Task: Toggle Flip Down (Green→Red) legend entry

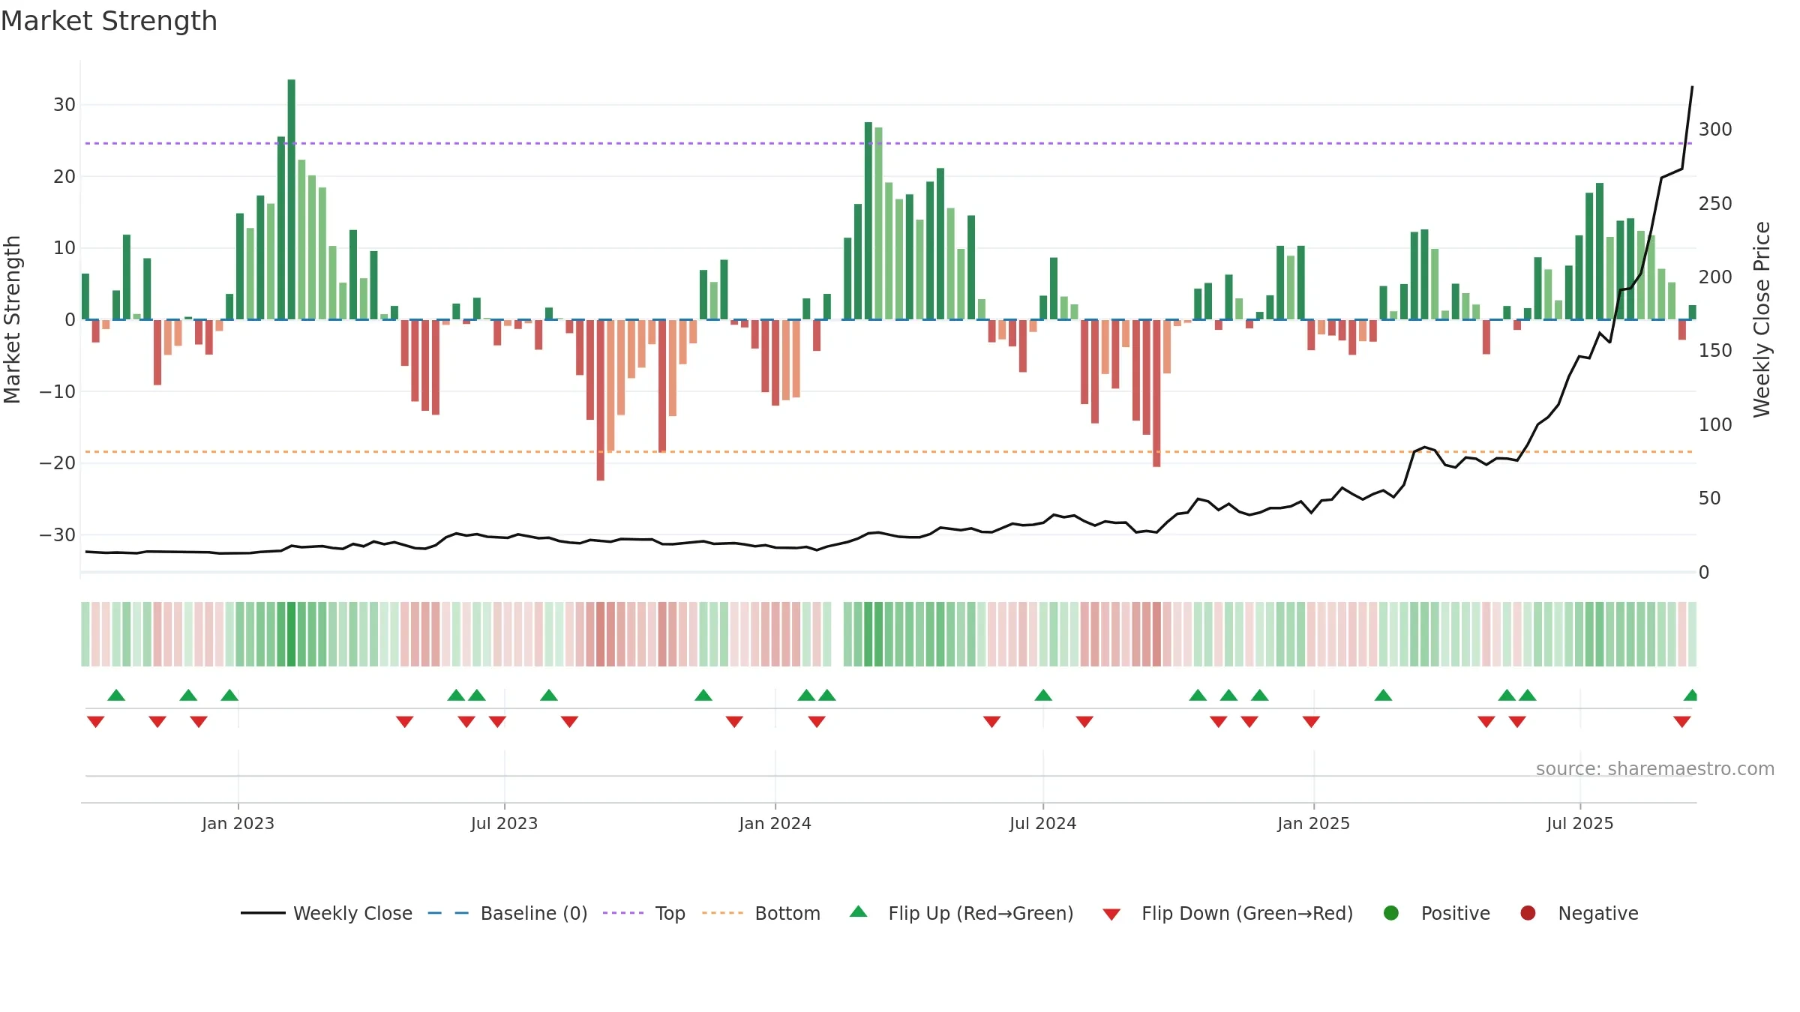Action: click(x=1228, y=913)
